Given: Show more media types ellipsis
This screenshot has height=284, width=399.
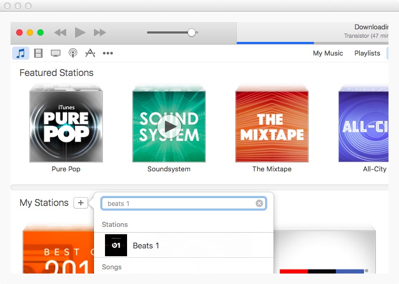Looking at the screenshot, I should (108, 53).
